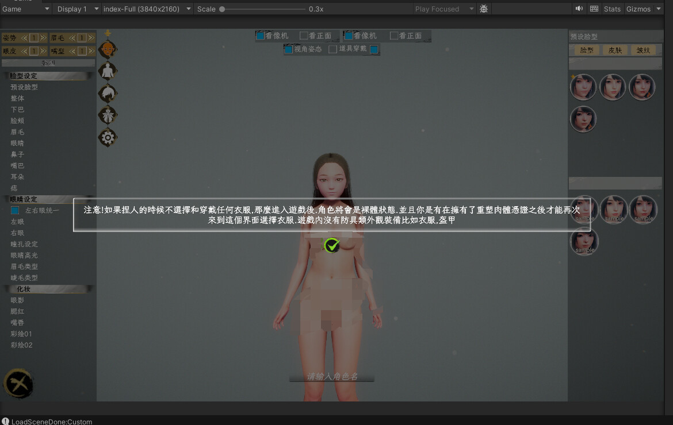Enable the 看正面 checkbox
The width and height of the screenshot is (673, 425).
pos(305,36)
